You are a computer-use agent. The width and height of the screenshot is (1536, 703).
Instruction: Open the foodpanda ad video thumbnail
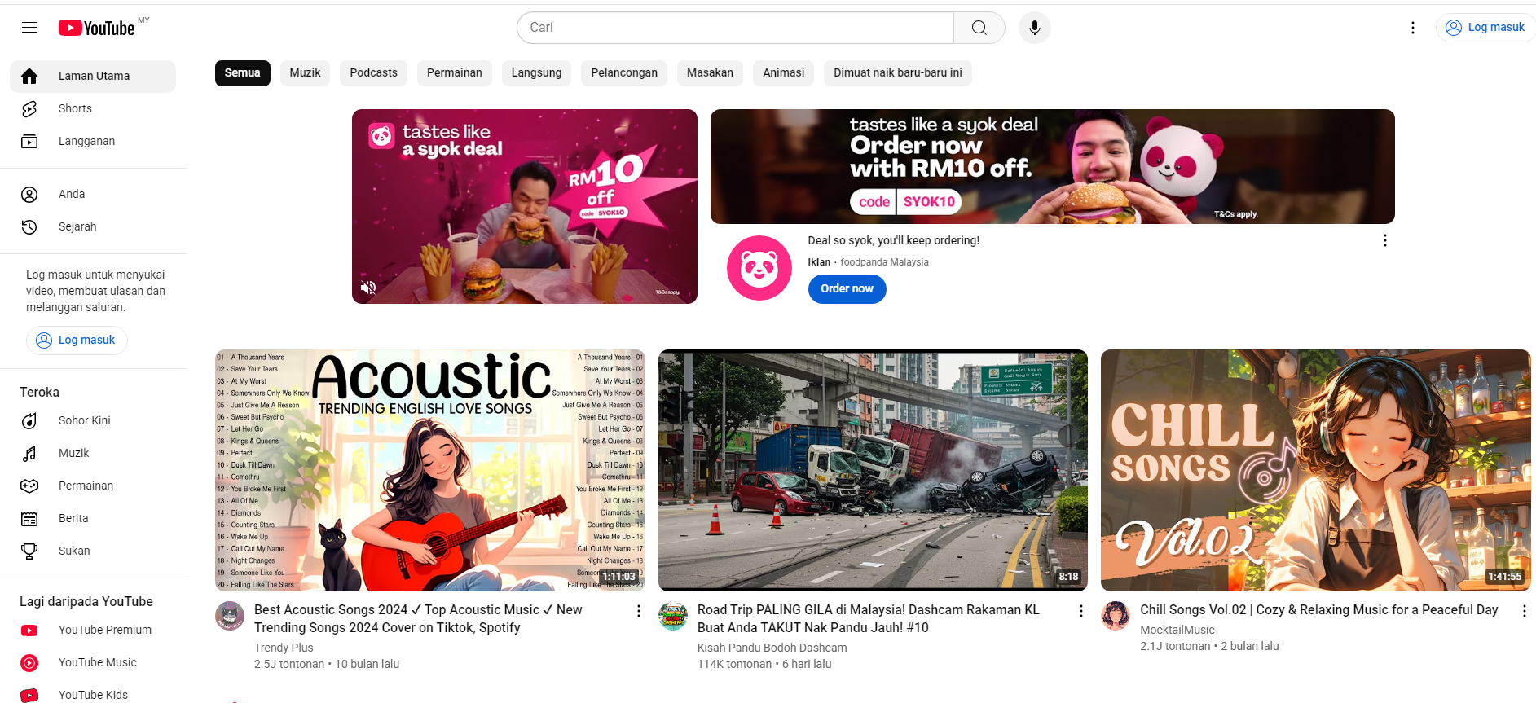(525, 206)
